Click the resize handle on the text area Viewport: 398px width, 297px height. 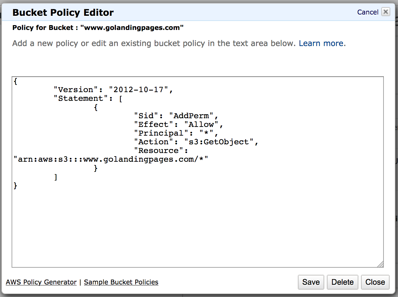click(381, 265)
